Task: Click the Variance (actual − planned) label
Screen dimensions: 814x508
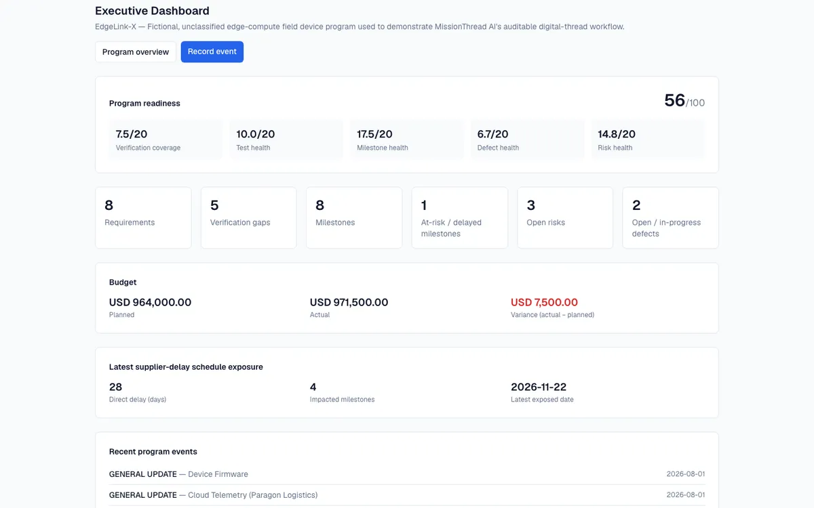Action: (552, 315)
